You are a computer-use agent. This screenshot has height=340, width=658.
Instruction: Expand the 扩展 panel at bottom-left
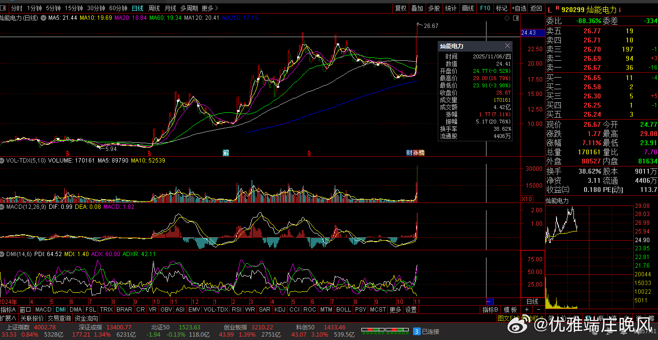tap(8, 318)
